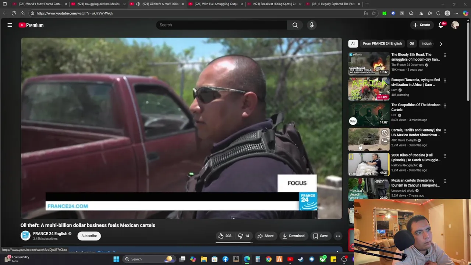Go back in browser history
This screenshot has height=265, width=471.
click(5, 13)
